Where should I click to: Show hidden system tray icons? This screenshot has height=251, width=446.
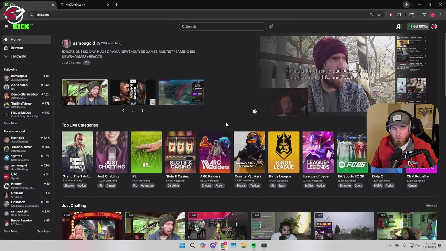point(389,245)
